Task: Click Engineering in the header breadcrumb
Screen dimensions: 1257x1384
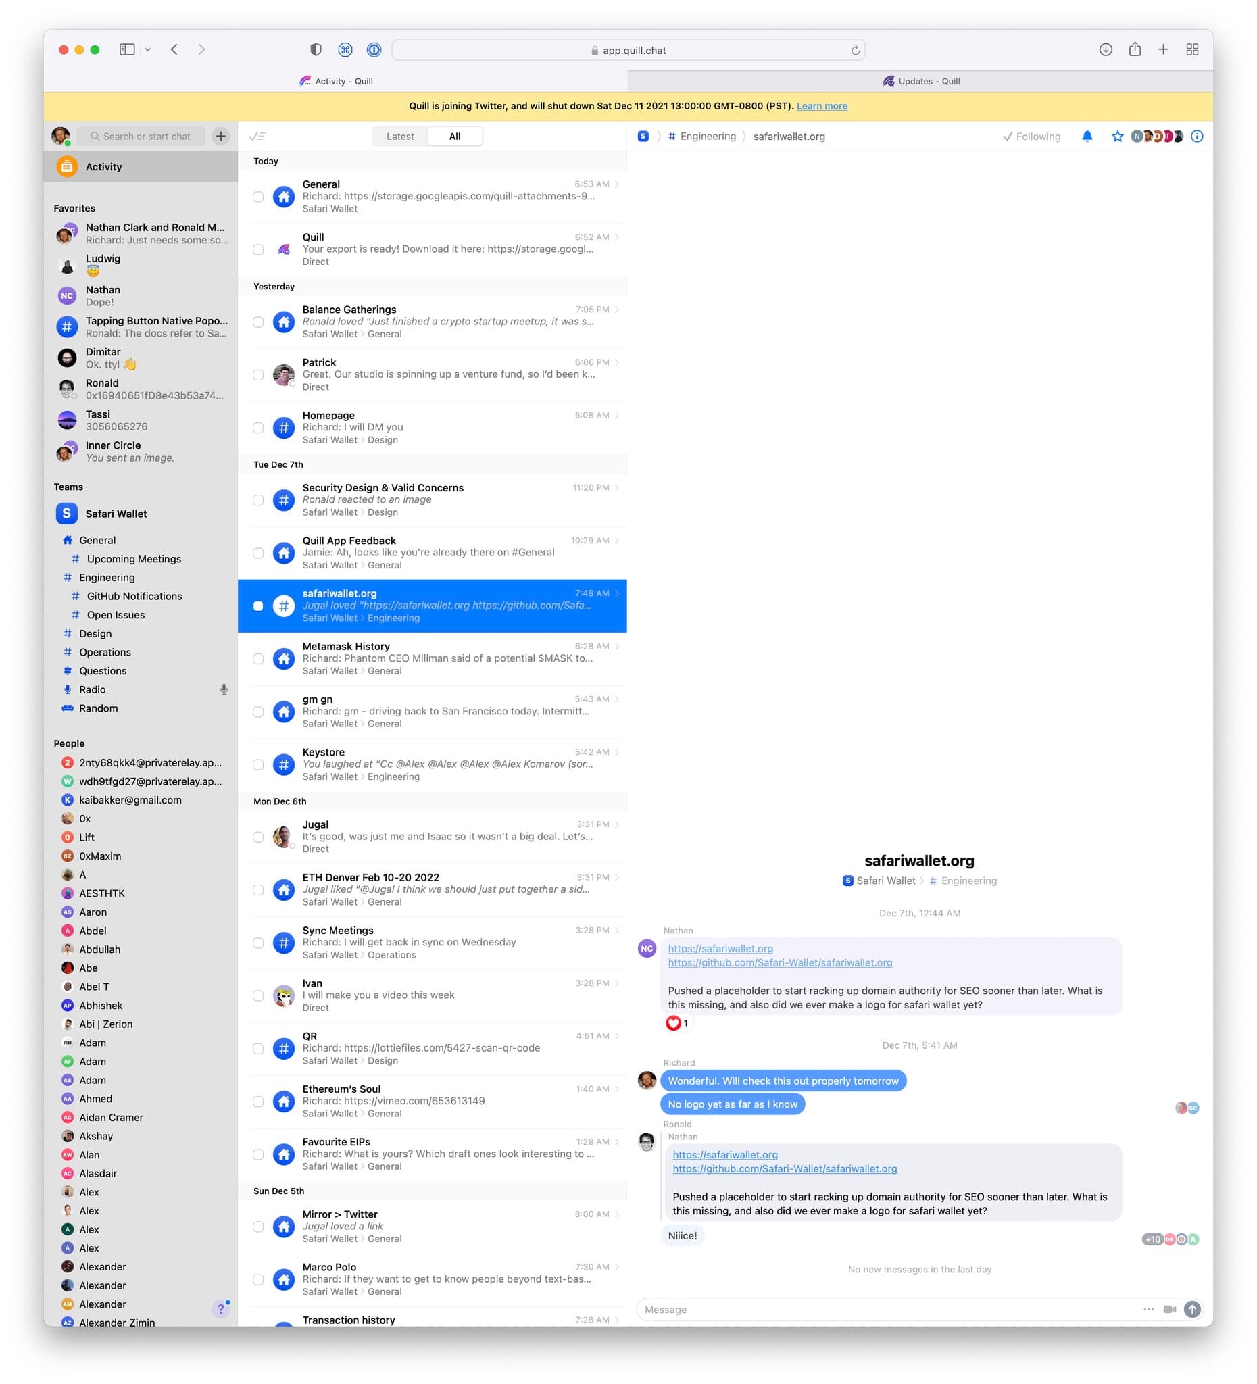Action: 708,137
